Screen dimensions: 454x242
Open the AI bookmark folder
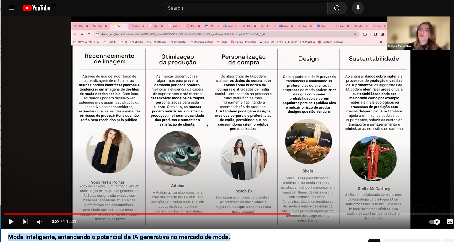[x=124, y=42]
